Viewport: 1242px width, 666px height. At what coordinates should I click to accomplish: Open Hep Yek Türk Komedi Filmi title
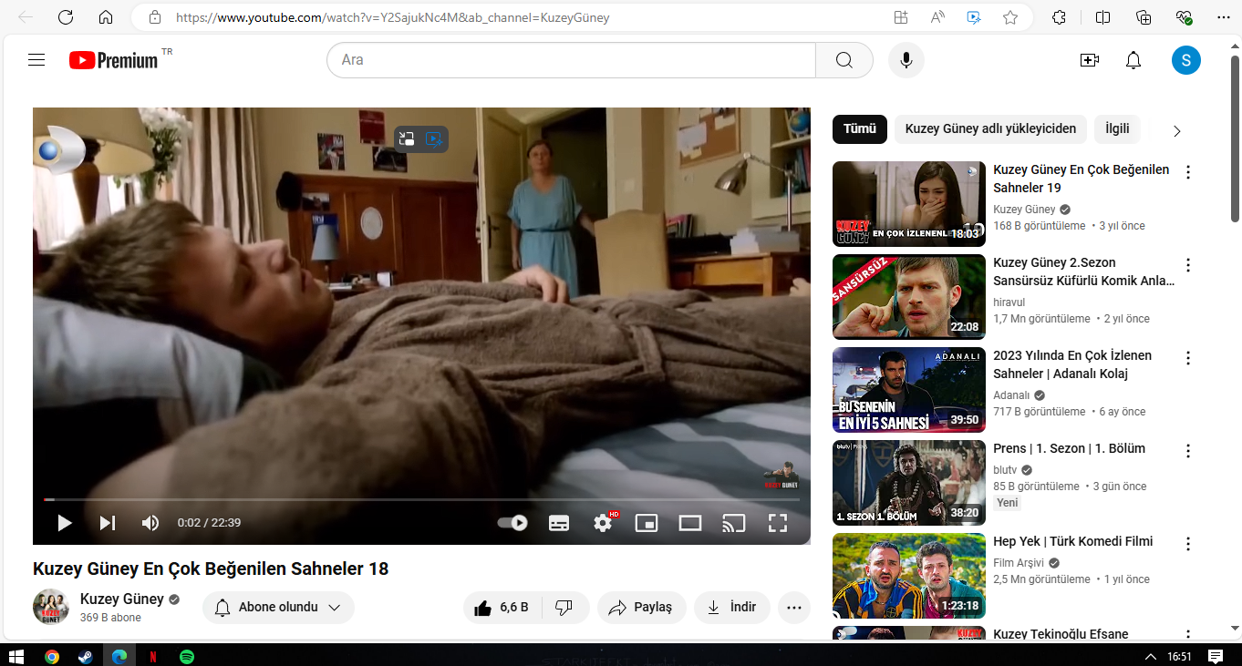pyautogui.click(x=1073, y=541)
